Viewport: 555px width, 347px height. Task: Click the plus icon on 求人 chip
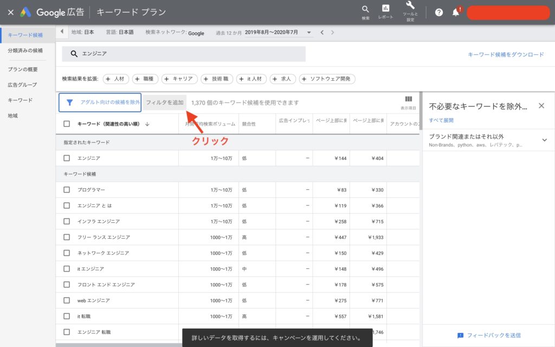275,79
